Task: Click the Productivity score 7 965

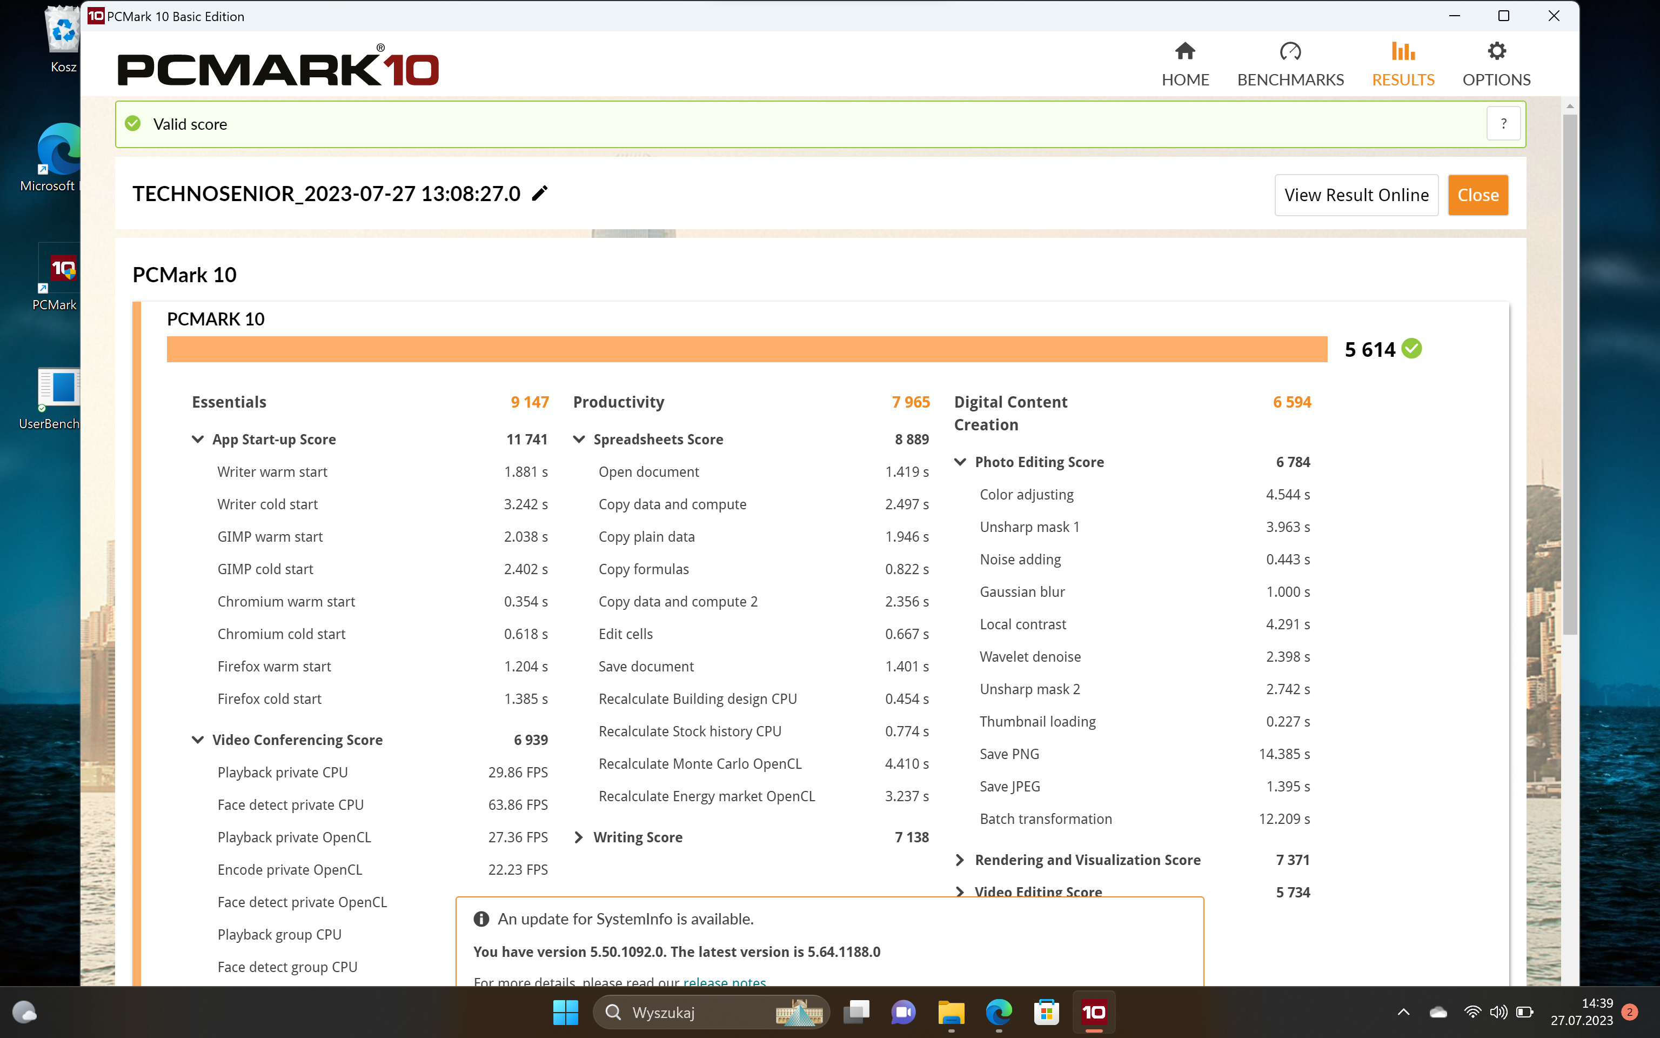Action: [911, 402]
